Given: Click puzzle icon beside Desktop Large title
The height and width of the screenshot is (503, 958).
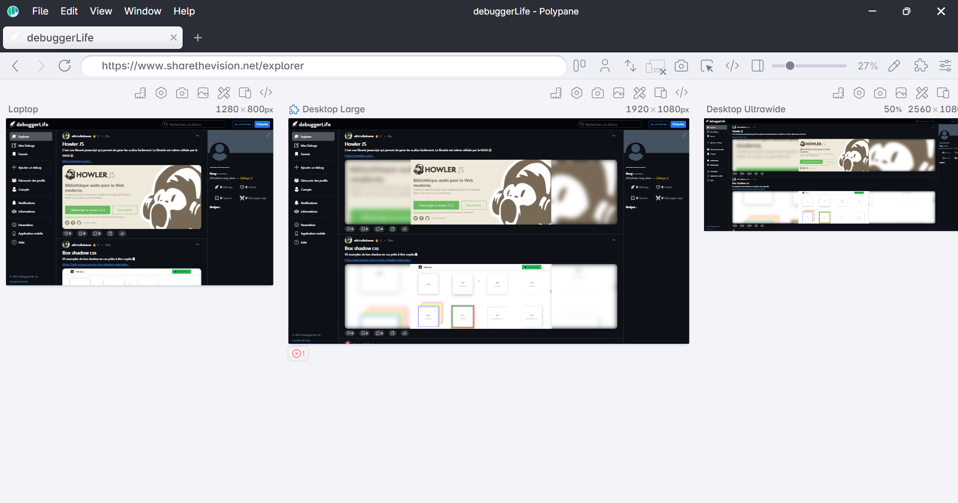Looking at the screenshot, I should tap(294, 109).
